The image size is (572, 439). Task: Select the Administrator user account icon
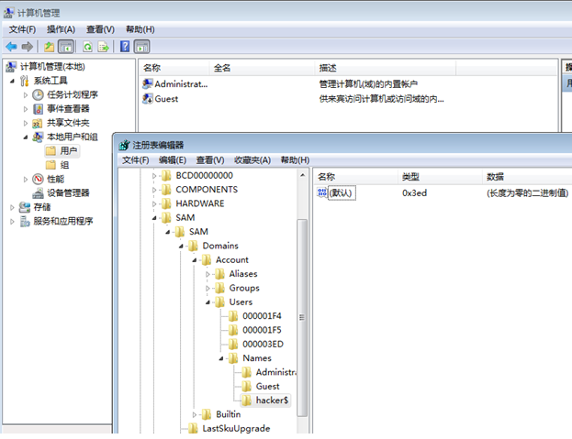tap(148, 83)
